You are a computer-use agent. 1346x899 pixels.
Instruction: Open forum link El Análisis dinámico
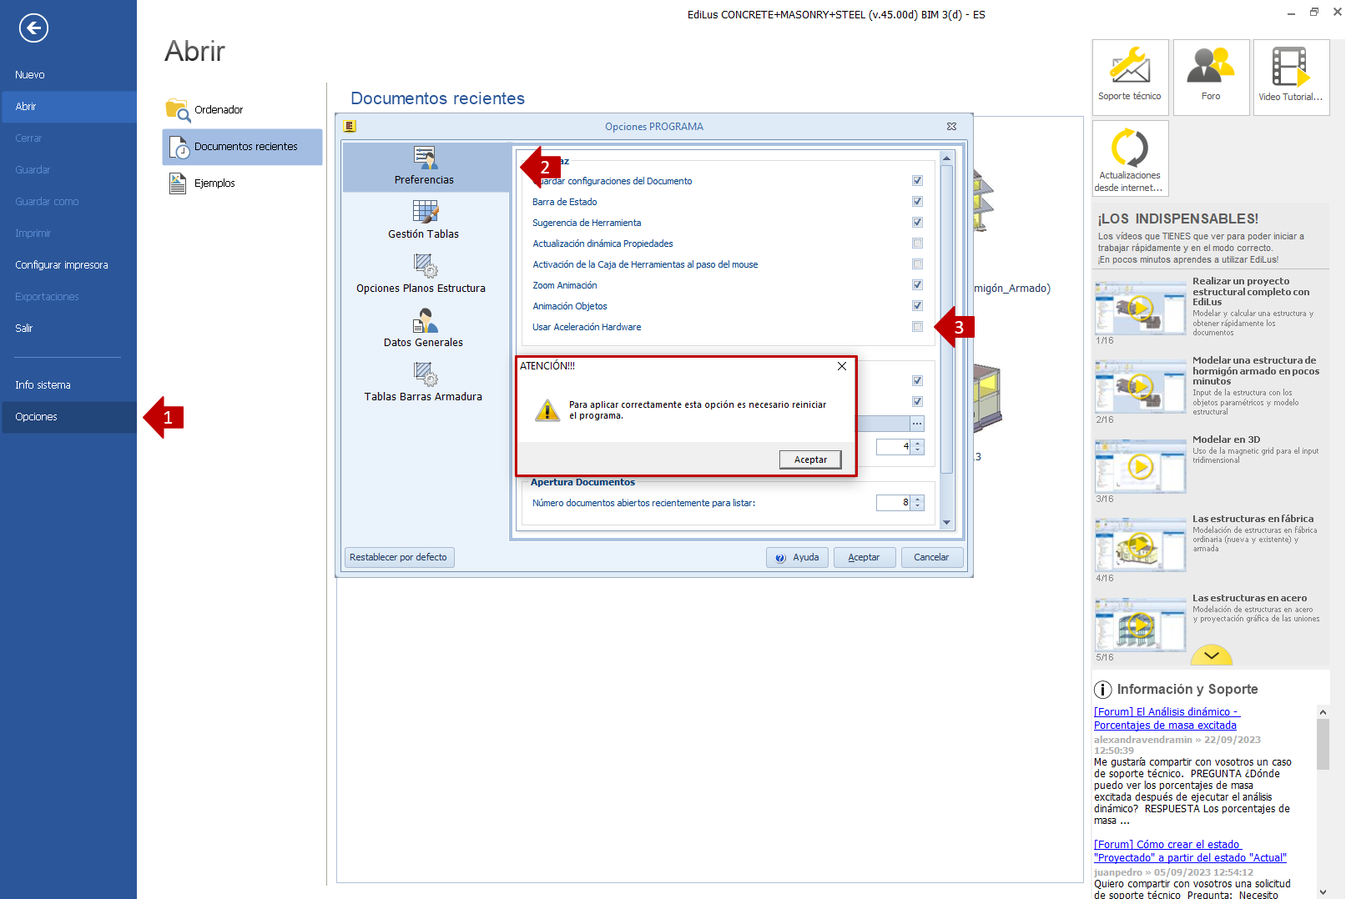tap(1167, 719)
